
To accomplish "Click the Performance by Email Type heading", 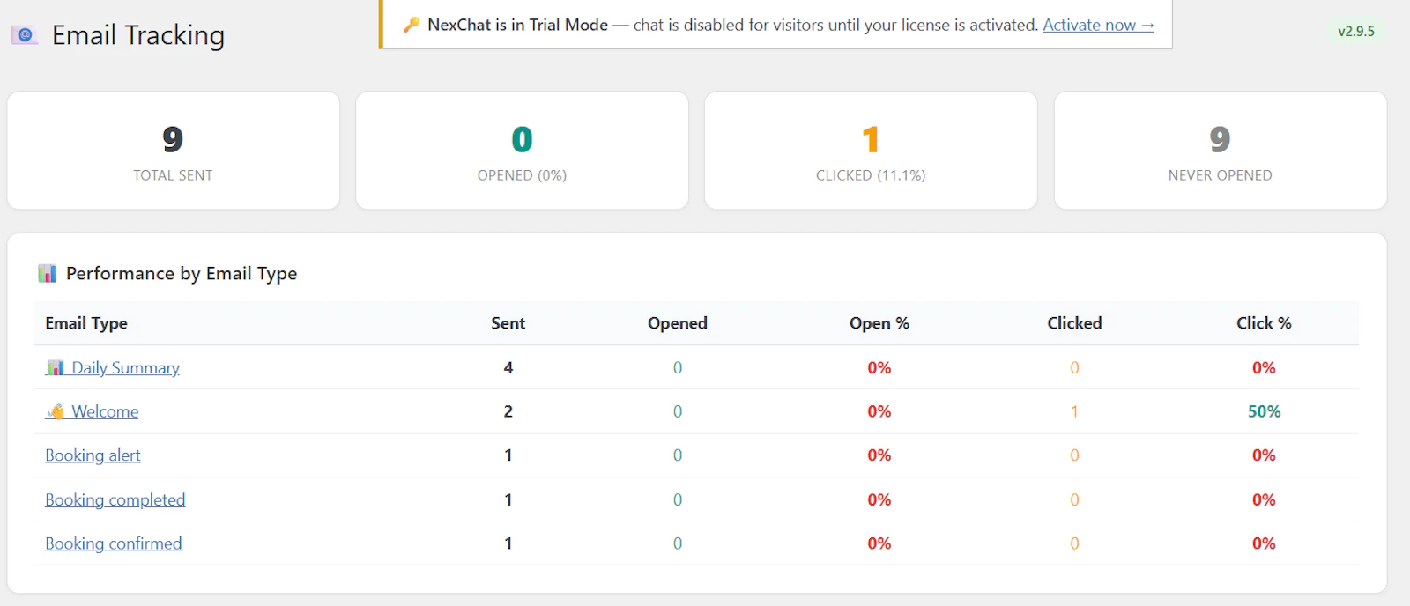I will (182, 274).
